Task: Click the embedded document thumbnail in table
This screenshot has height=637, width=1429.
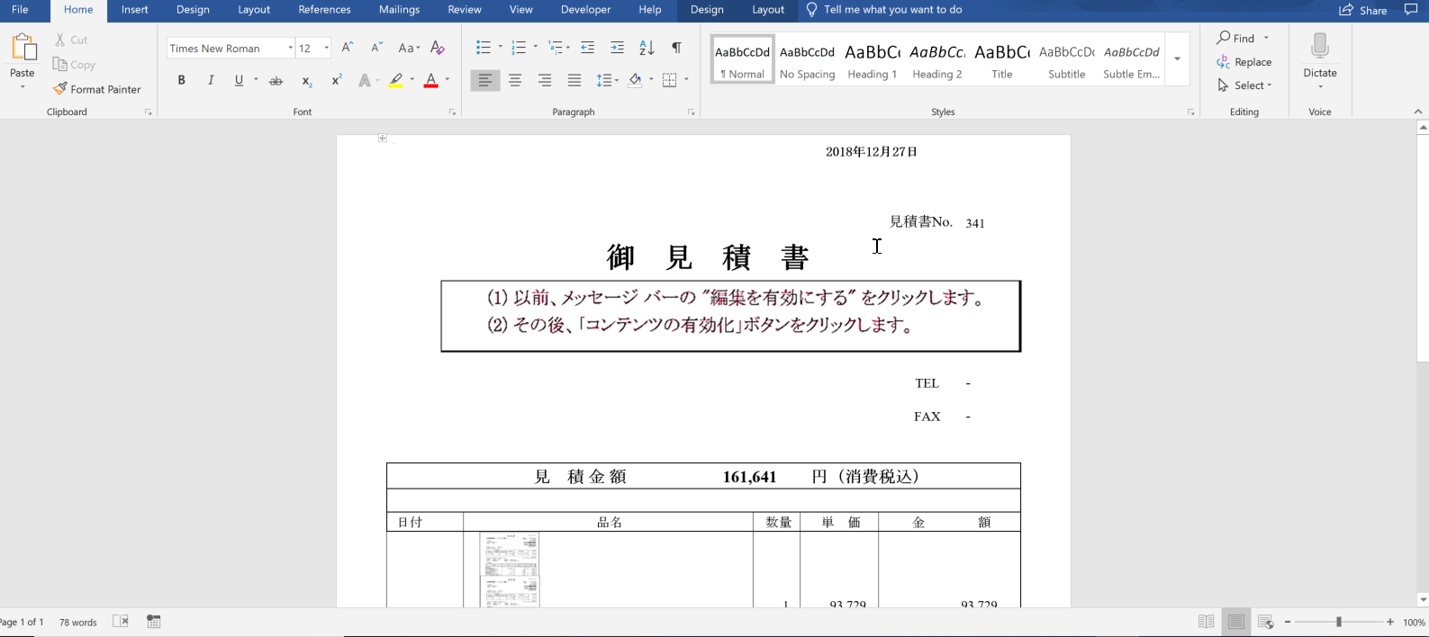Action: (510, 569)
